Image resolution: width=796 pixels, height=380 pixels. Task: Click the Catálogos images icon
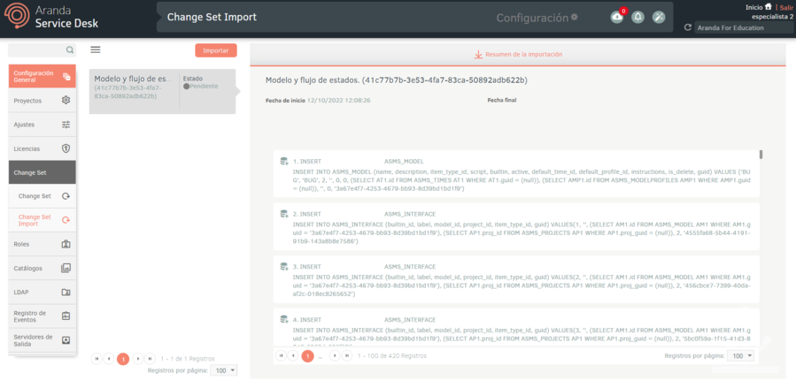tap(66, 268)
